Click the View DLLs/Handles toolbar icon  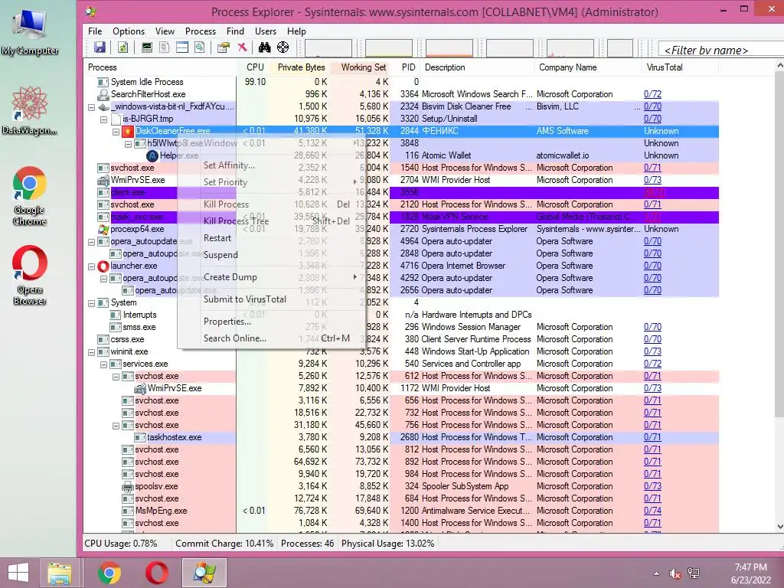coord(200,47)
